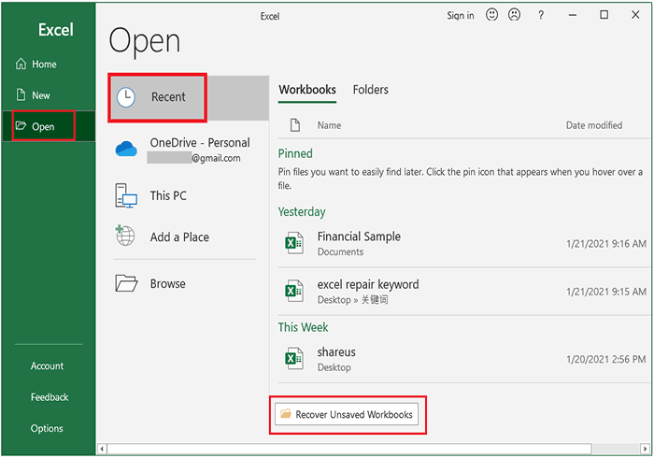
Task: Click the Sign in link
Action: 460,15
